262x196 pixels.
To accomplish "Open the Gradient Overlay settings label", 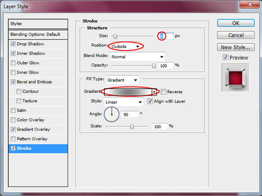I will (x=34, y=129).
